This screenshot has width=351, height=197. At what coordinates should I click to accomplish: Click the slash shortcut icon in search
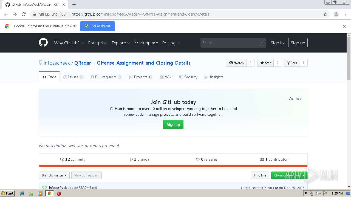pos(261,43)
